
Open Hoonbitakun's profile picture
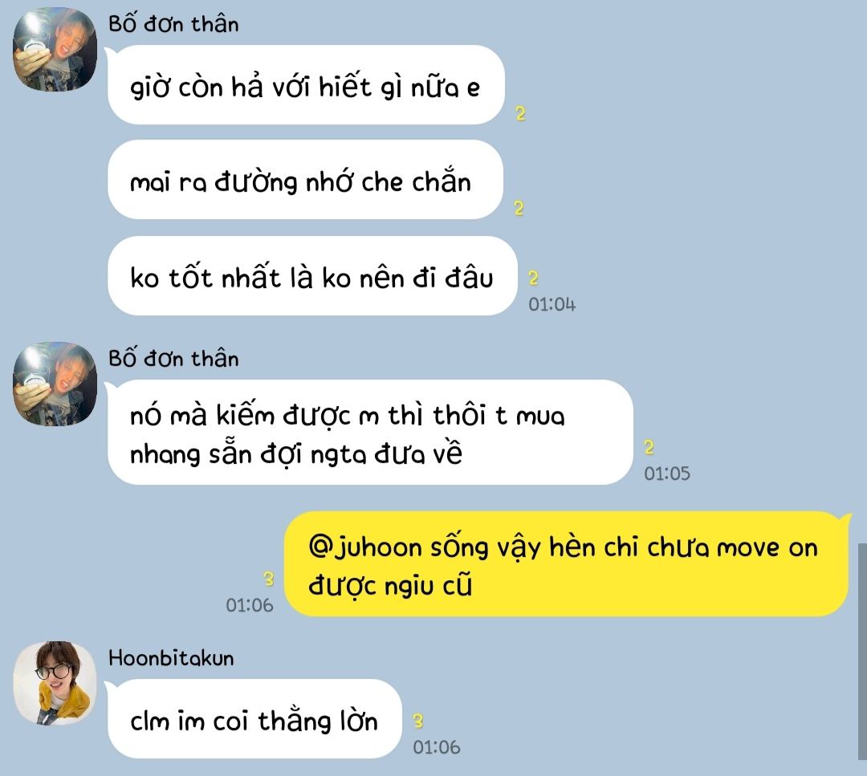(55, 683)
